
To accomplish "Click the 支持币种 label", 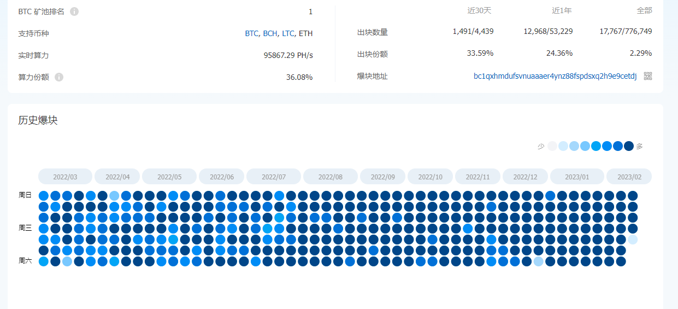I will [x=33, y=33].
